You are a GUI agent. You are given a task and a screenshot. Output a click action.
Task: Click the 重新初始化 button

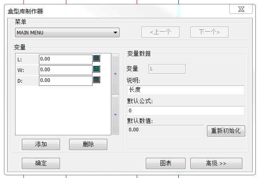[x=226, y=131]
